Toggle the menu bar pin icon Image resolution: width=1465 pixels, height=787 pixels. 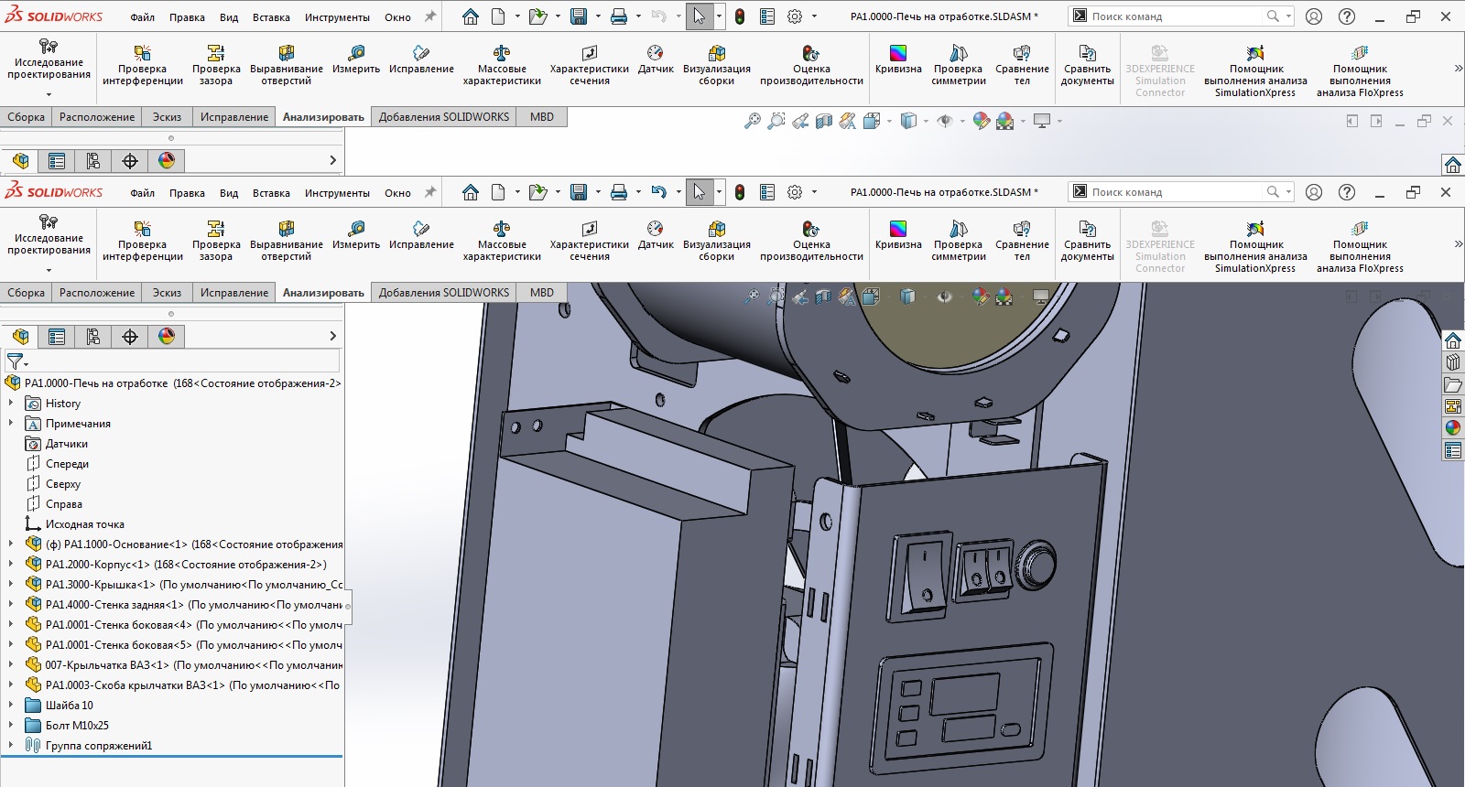(x=430, y=192)
